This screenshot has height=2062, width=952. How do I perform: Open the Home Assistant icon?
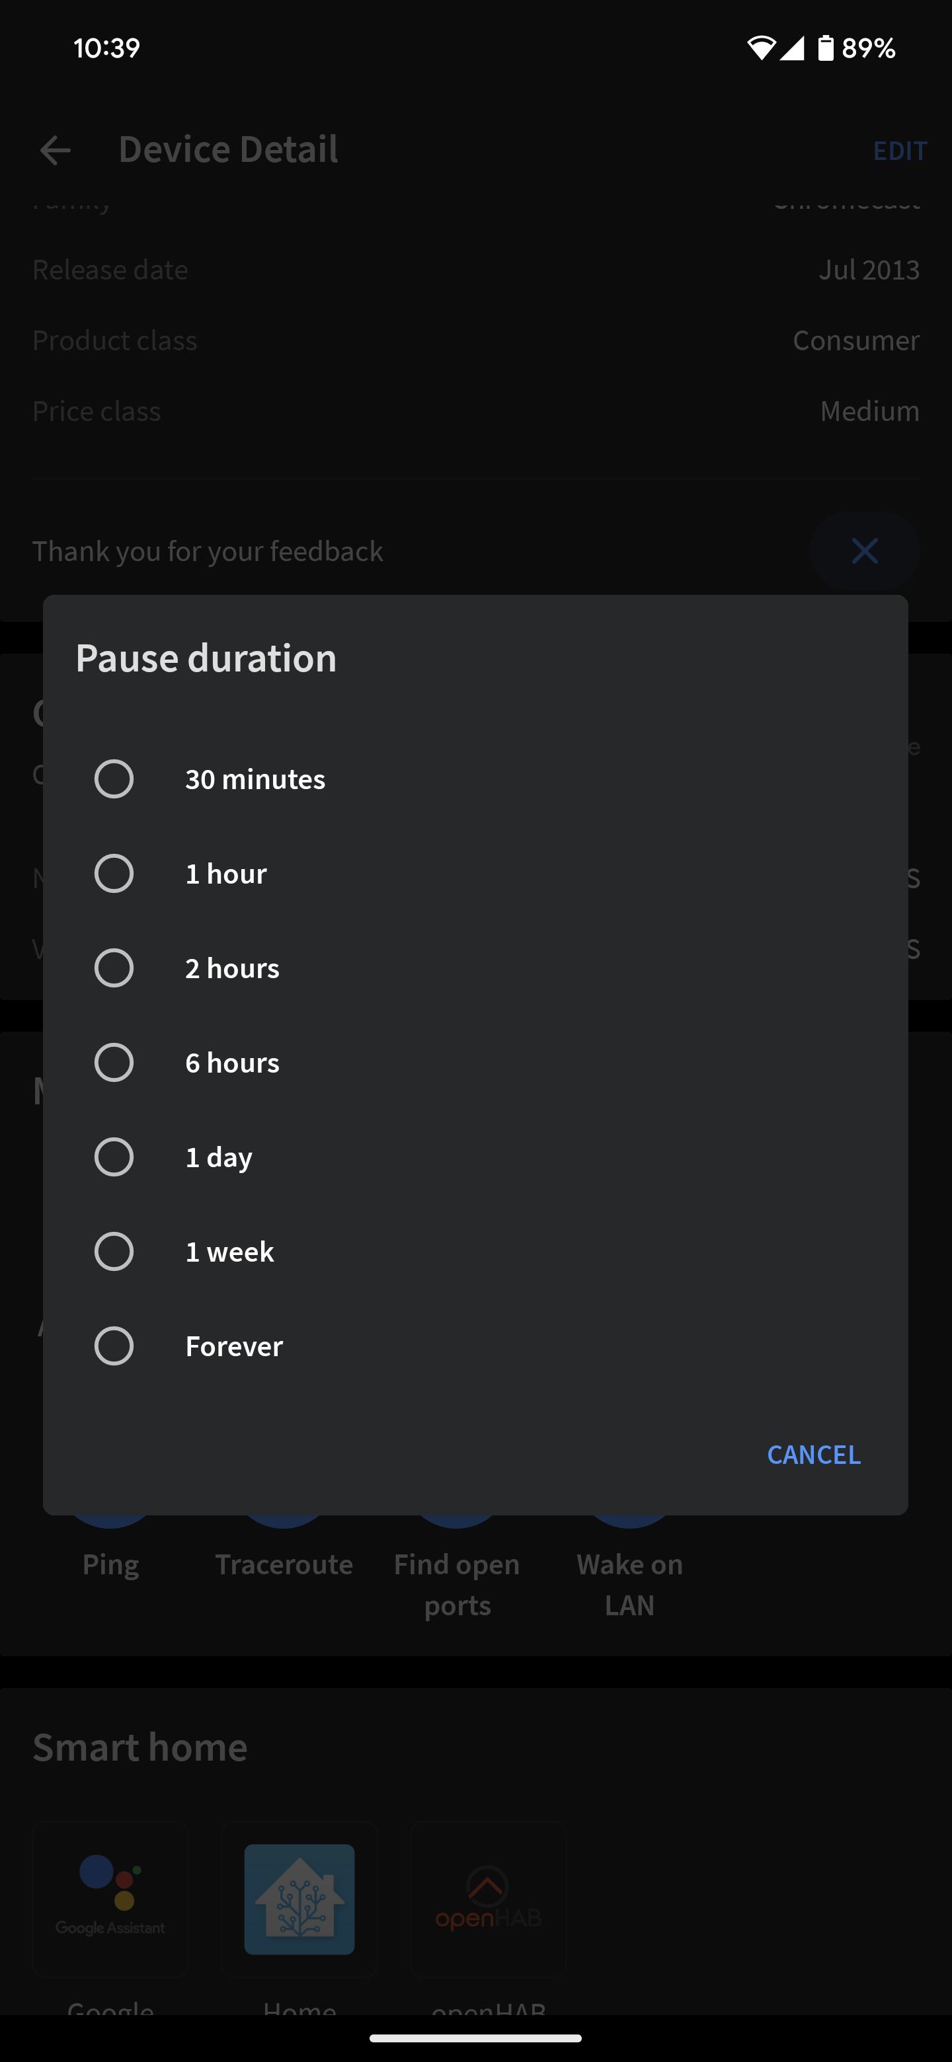click(x=299, y=1899)
